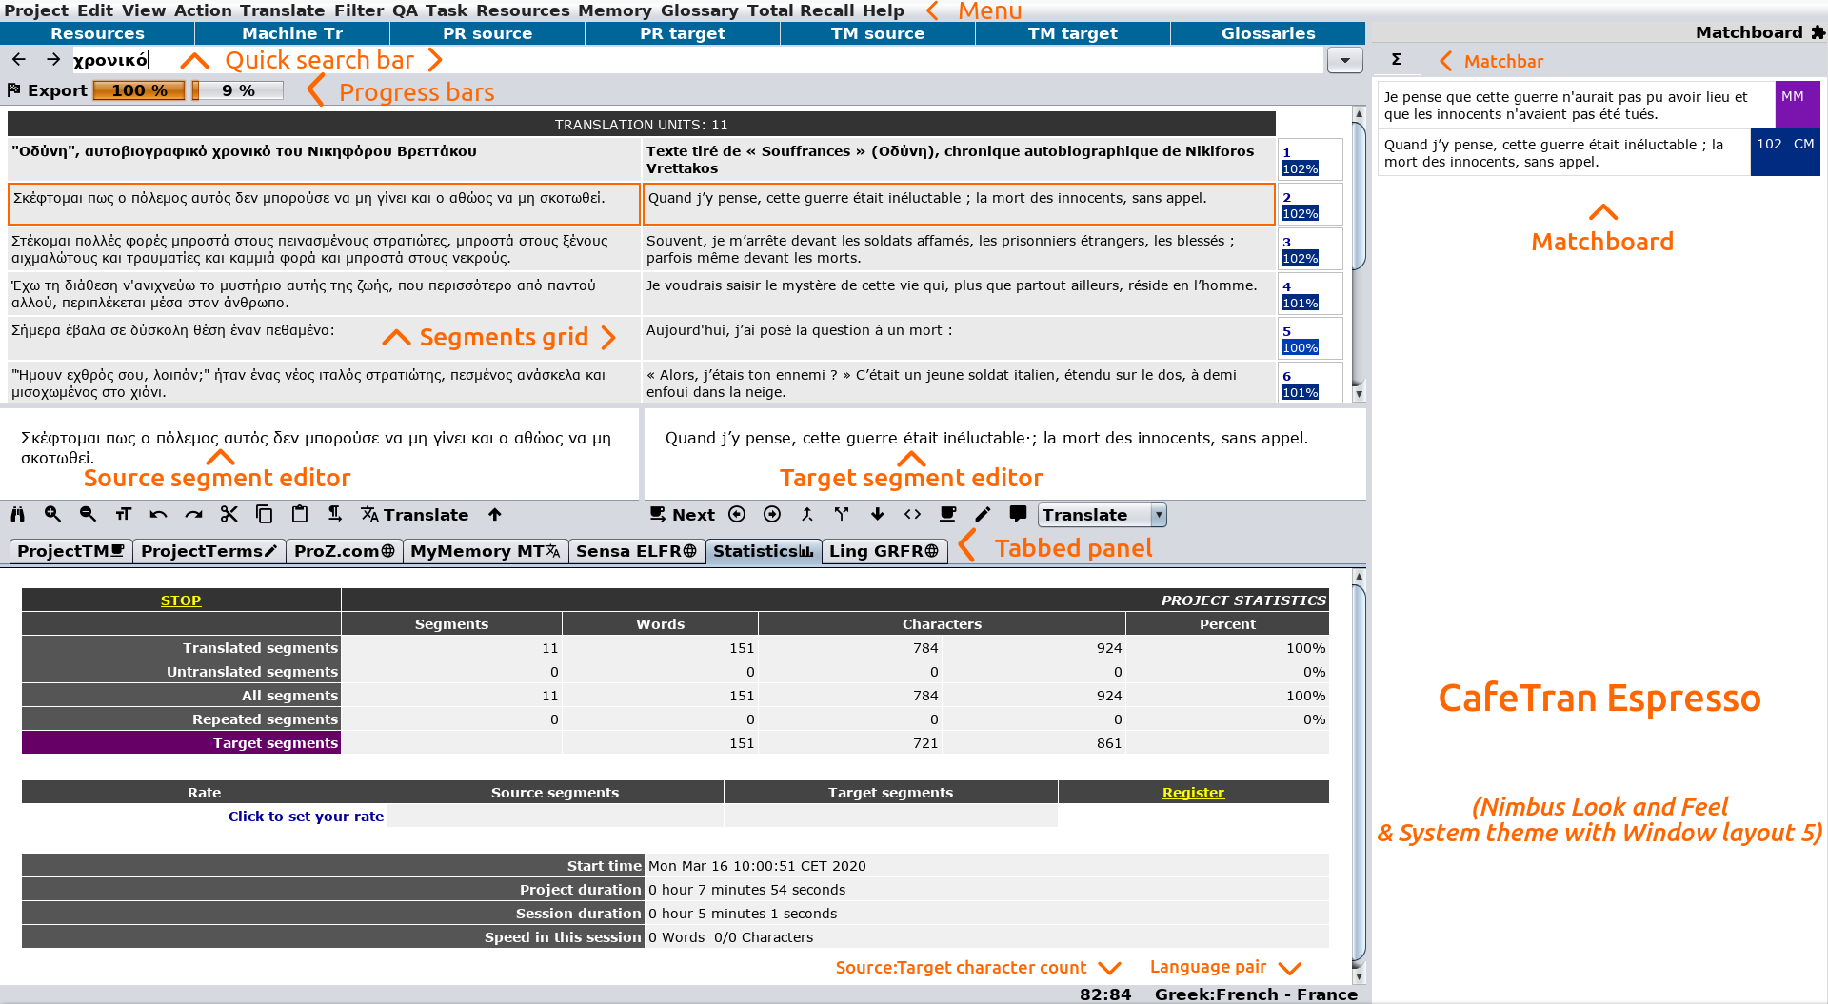1828x1004 pixels.
Task: Switch to the Machine Tr tab
Action: (292, 33)
